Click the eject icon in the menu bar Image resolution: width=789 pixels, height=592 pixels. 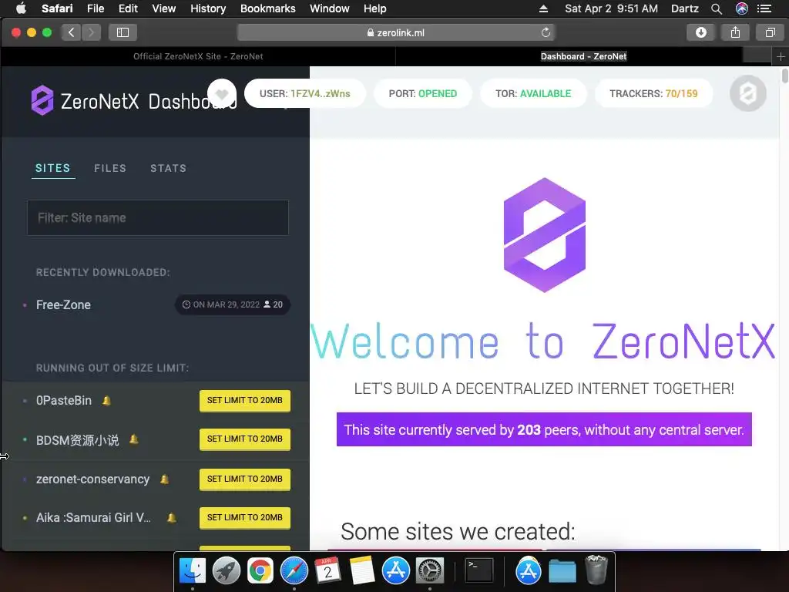pyautogui.click(x=543, y=8)
